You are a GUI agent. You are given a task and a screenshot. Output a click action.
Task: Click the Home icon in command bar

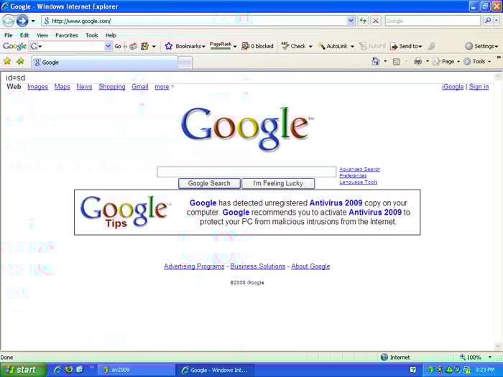point(375,61)
